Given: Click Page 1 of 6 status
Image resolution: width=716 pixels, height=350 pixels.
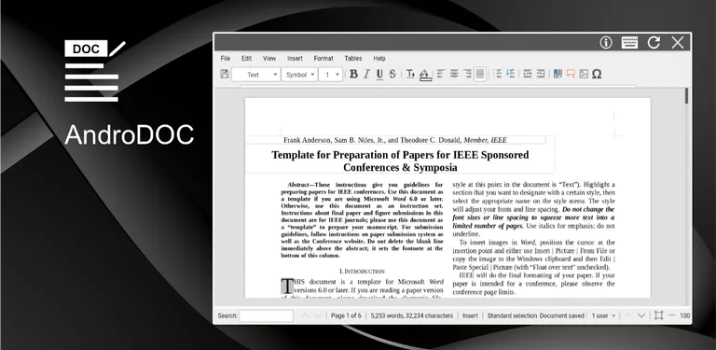Looking at the screenshot, I should [346, 315].
